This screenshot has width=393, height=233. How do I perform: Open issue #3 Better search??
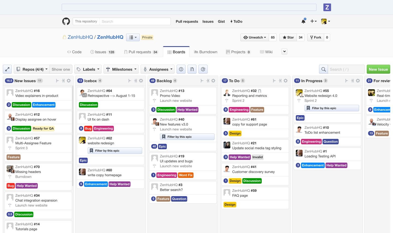click(x=171, y=190)
